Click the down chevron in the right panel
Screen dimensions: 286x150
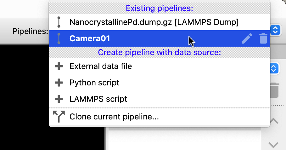pyautogui.click(x=274, y=144)
